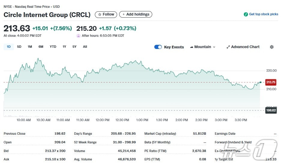The height and width of the screenshot is (164, 281).
Task: Click the green current price dot on chart
Action: [x=260, y=82]
